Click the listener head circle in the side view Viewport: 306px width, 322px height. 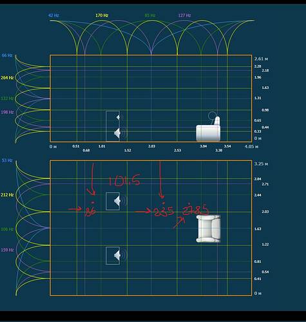[x=212, y=116]
